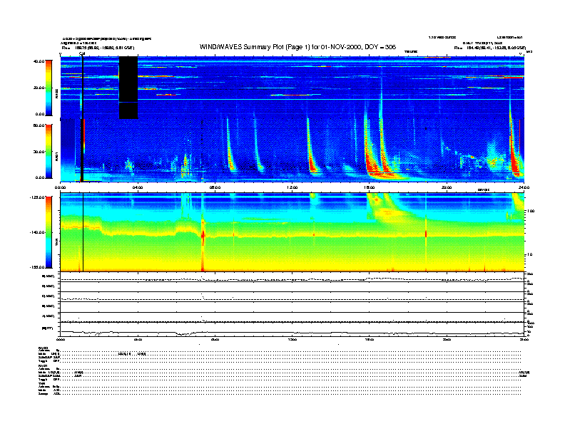
Task: Click the 16:00 tick below the RAD1 spectrogram
Action: pos(370,187)
